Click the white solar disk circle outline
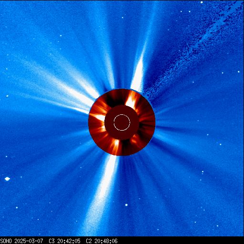This screenshot has height=244, width=244. (122, 122)
